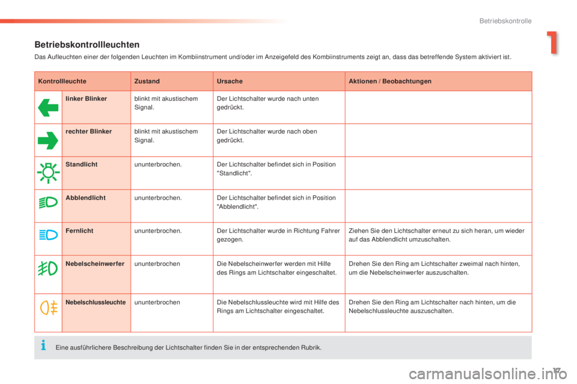The height and width of the screenshot is (384, 577).
Task: Click 'ununterbrochen.' in the Standlicht row
Action: pyautogui.click(x=158, y=164)
